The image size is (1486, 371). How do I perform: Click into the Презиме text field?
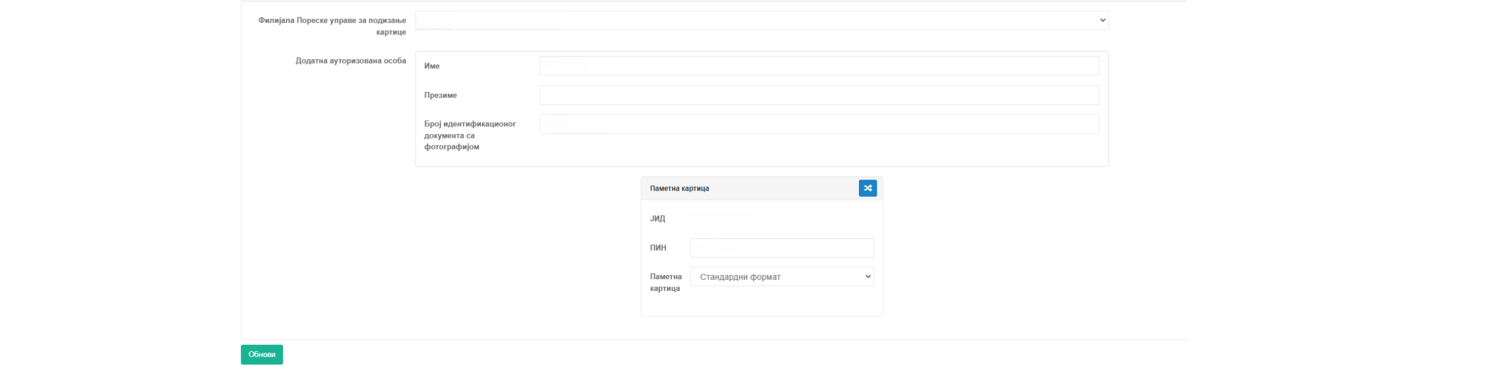(x=818, y=95)
